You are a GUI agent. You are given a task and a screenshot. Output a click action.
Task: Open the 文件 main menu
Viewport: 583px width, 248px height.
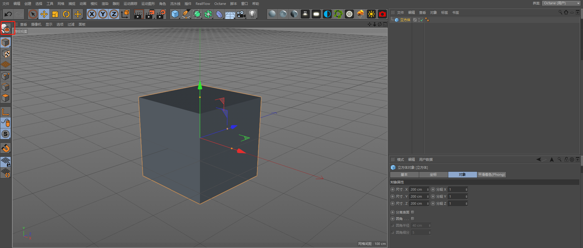tap(6, 4)
